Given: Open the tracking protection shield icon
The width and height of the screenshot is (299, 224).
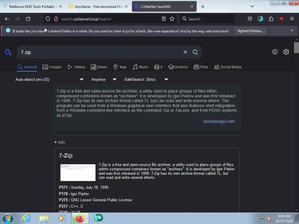Looking at the screenshot, I should (48, 19).
